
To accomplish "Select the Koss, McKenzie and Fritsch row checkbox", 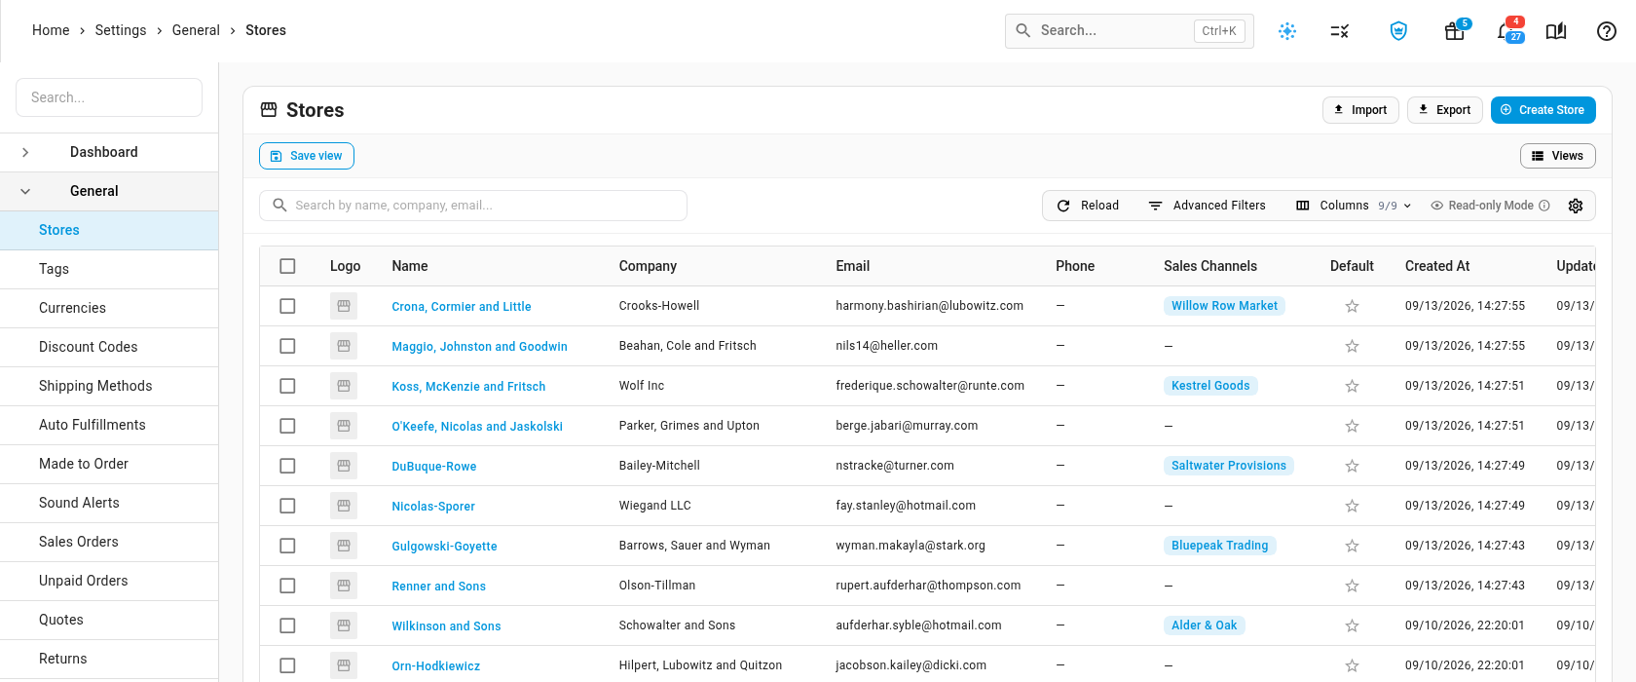I will 287,386.
